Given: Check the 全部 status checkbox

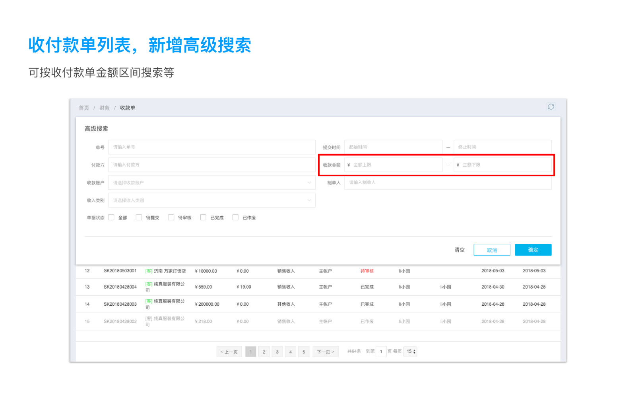Looking at the screenshot, I should tap(111, 218).
